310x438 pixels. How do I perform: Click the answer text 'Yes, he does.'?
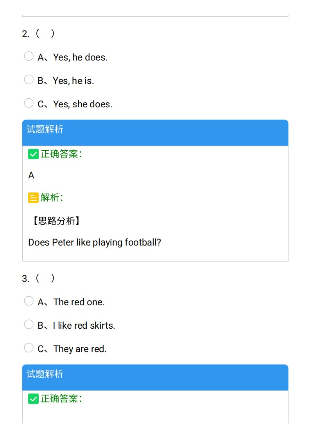point(80,57)
